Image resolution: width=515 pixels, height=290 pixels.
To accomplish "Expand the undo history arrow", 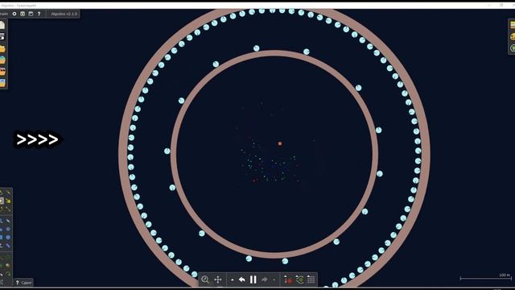I will [x=233, y=280].
